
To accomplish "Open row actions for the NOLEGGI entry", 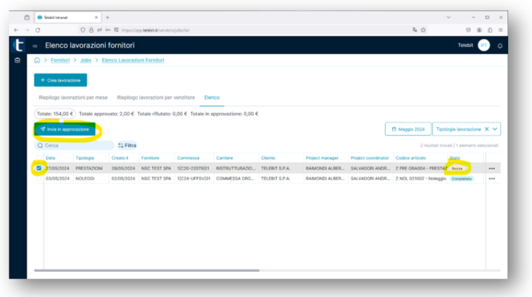I will pos(492,179).
